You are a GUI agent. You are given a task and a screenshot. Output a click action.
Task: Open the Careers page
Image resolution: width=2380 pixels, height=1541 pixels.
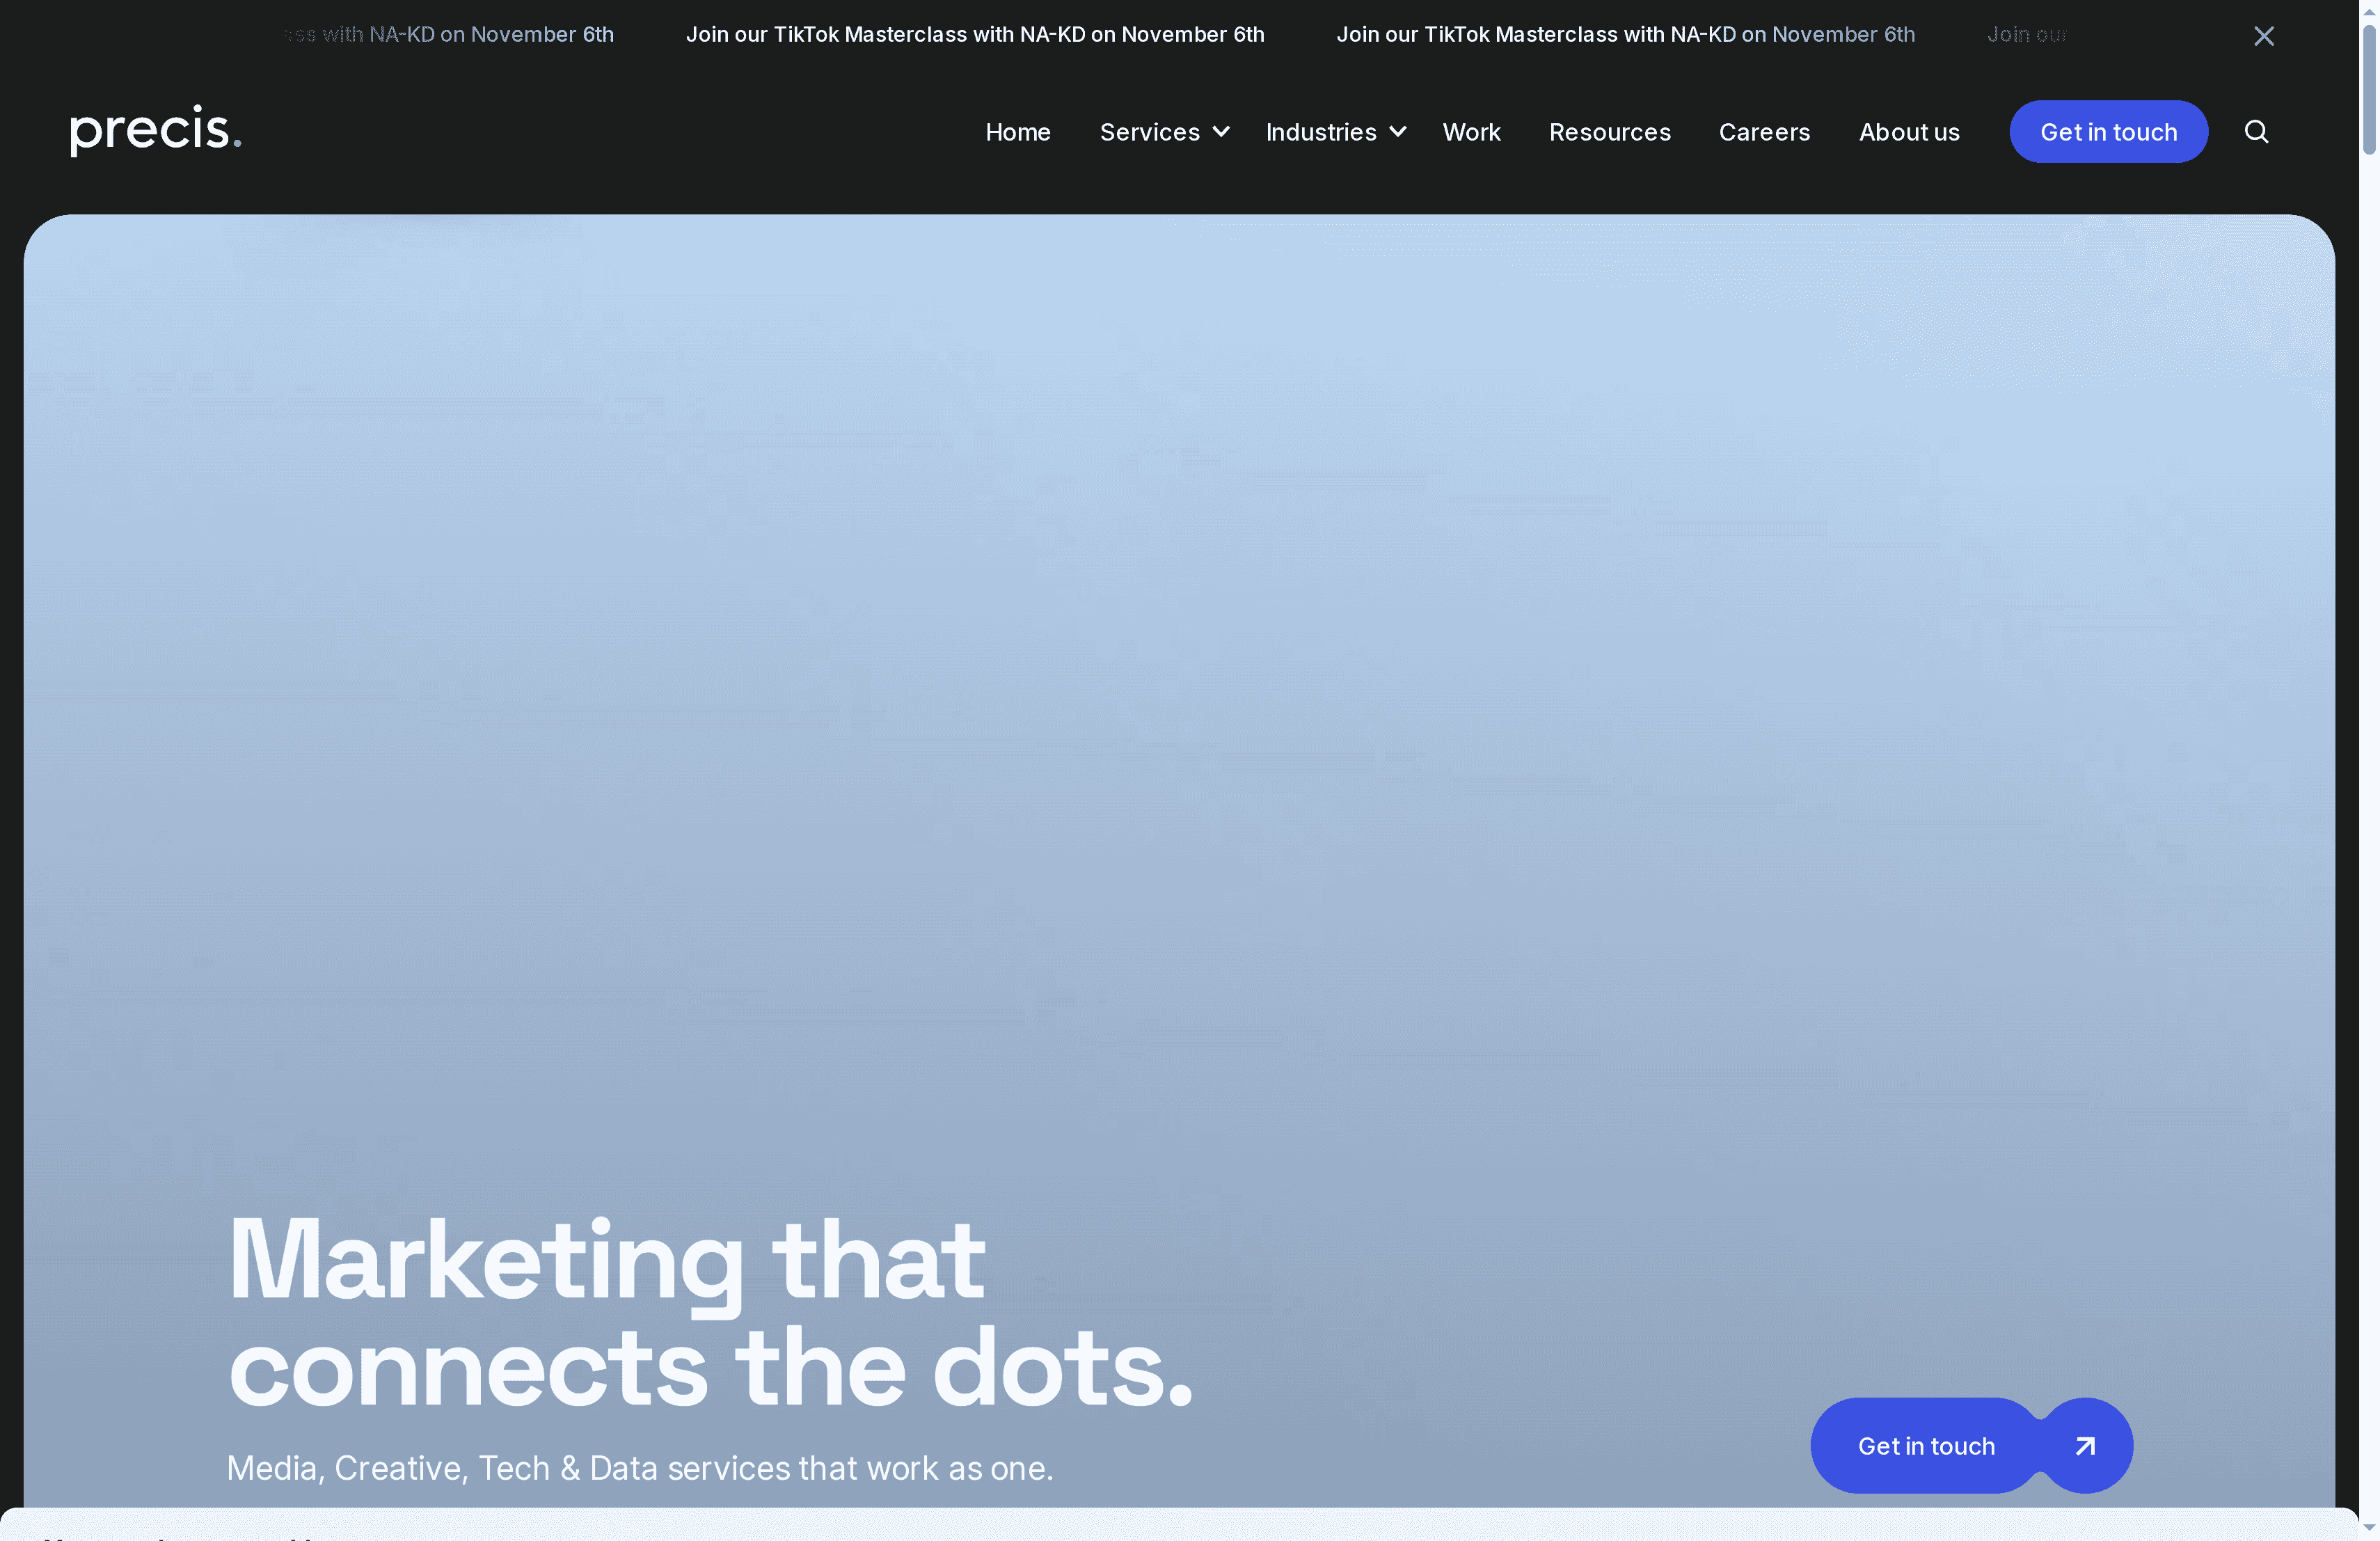tap(1764, 131)
